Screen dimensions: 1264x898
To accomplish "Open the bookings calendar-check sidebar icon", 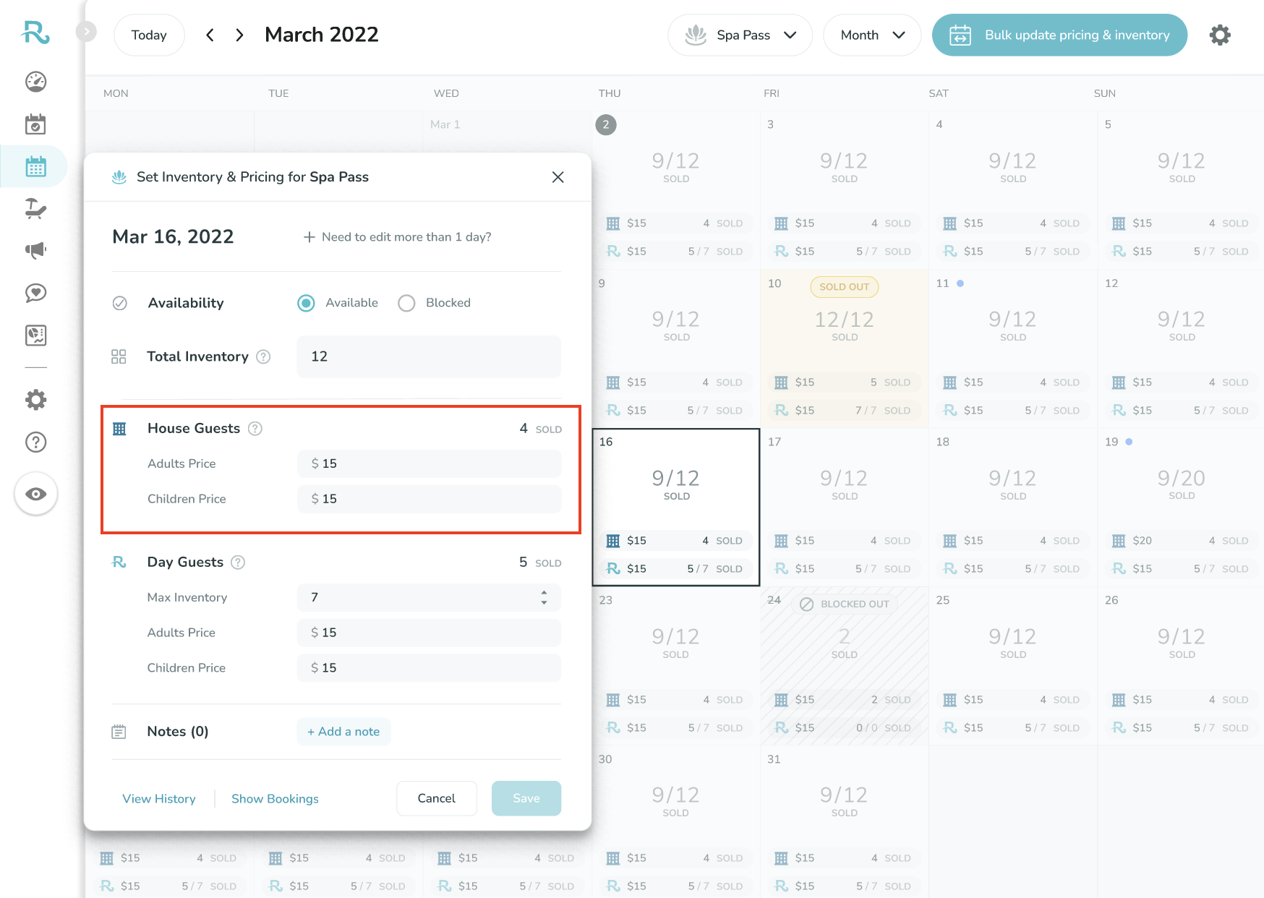I will (35, 124).
